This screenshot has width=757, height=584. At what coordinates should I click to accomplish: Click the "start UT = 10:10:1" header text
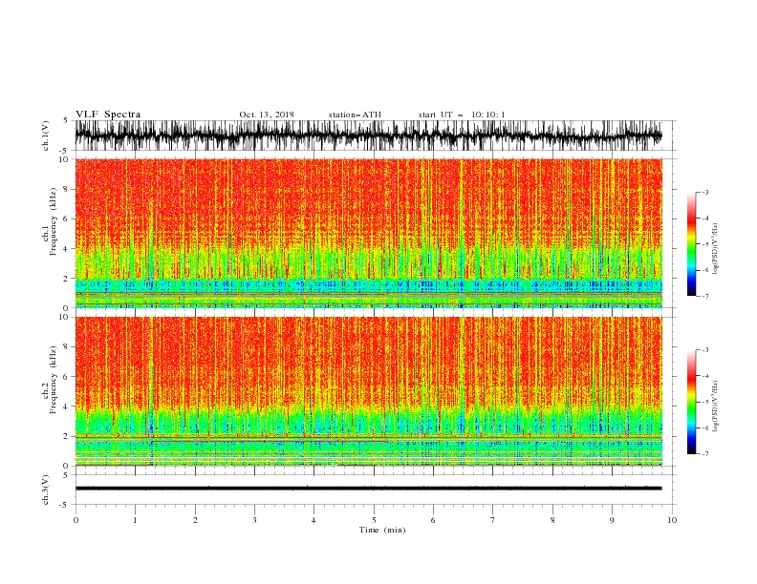point(462,115)
